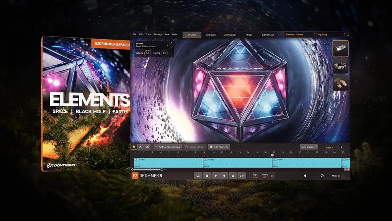Screen dimensions: 392x221
Task: Select the arrow pointer tool
Action: [134, 147]
